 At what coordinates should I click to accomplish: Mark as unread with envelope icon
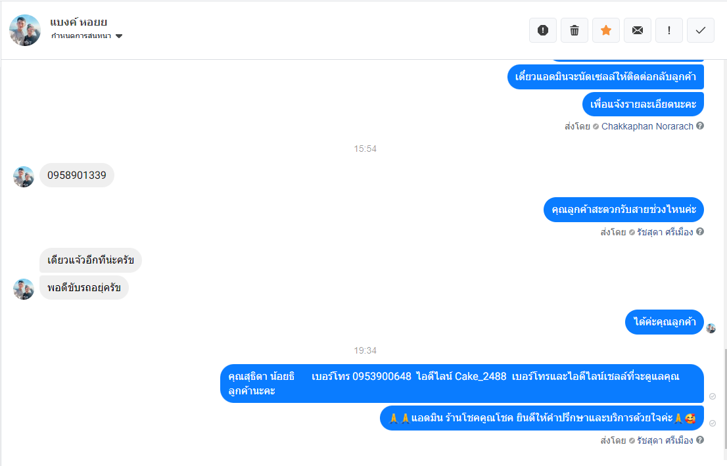[638, 30]
